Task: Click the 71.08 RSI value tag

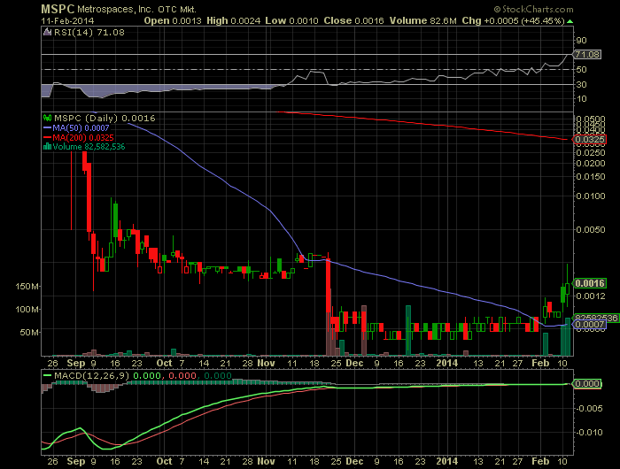Action: click(x=587, y=55)
